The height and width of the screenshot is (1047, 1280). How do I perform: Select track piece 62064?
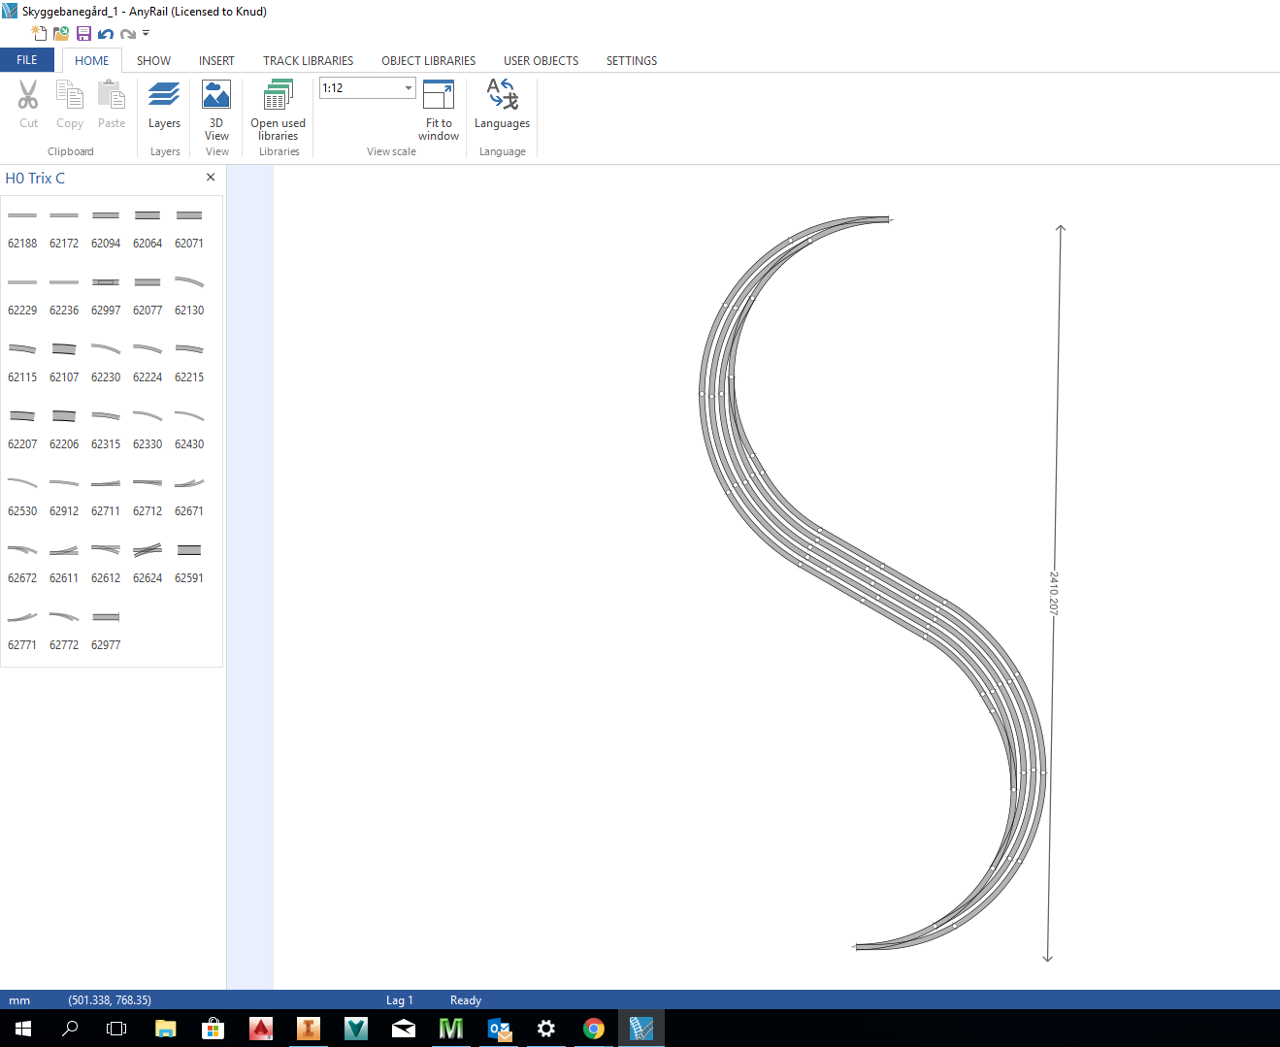click(x=148, y=227)
